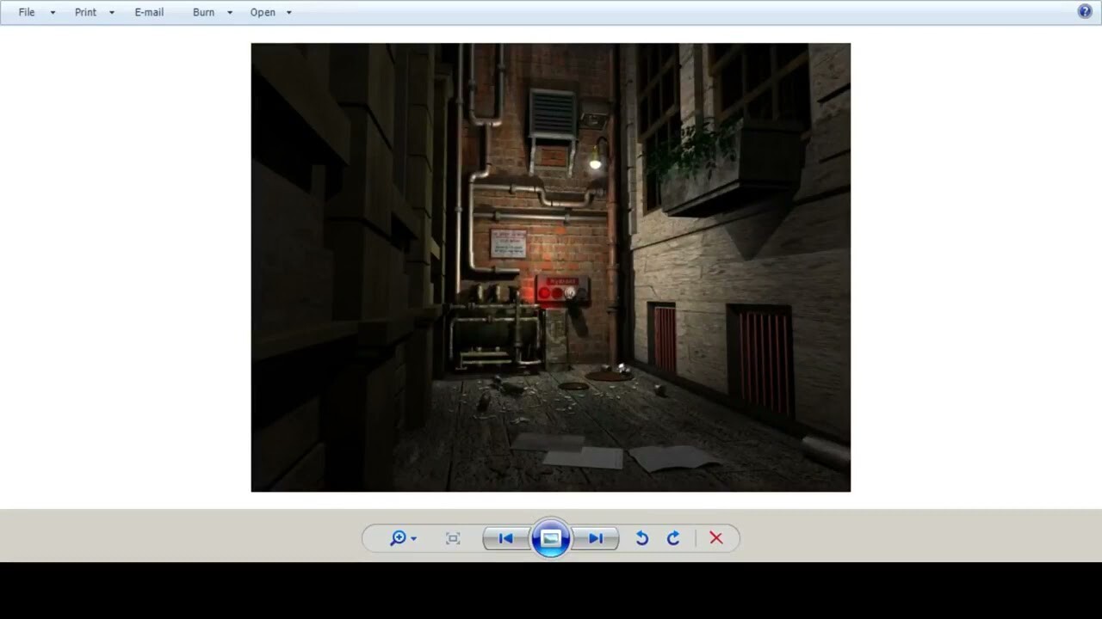1102x619 pixels.
Task: Delete the current picture
Action: 715,538
